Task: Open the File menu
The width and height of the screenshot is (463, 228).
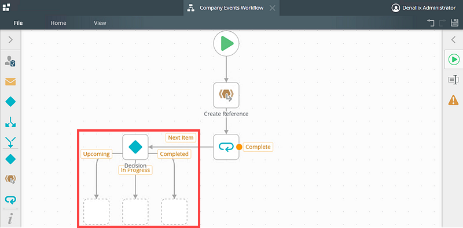Action: [19, 23]
